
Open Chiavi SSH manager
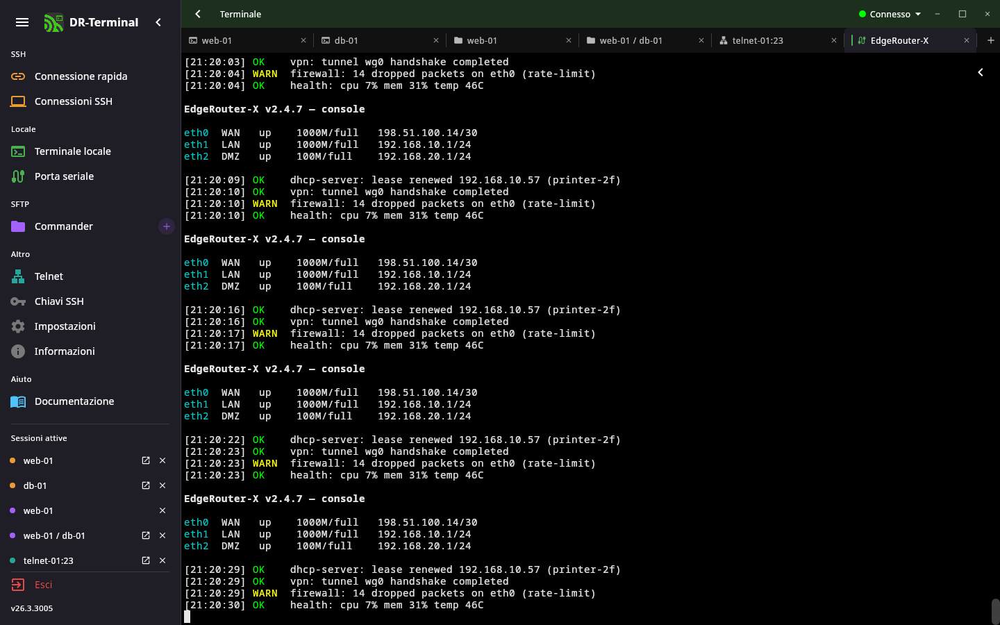pos(90,301)
